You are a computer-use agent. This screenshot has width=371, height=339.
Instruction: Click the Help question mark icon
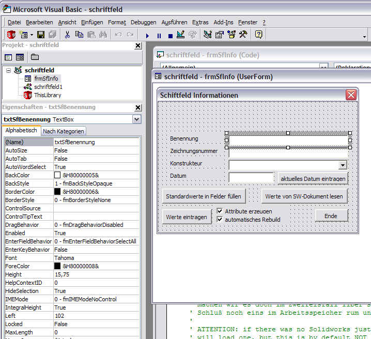(258, 35)
